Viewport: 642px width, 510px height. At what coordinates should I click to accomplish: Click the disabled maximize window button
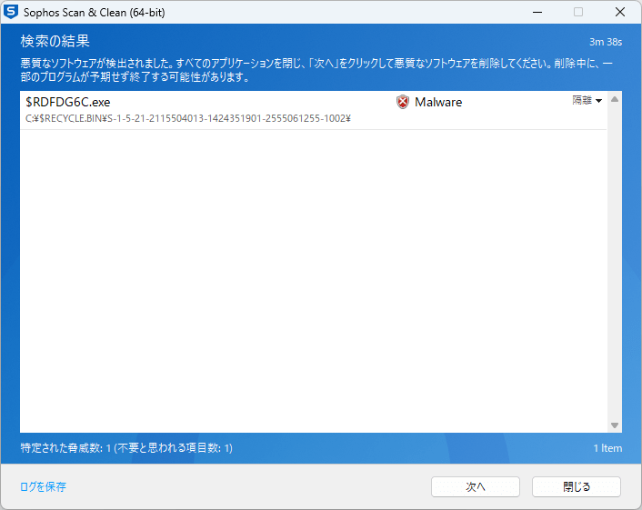coord(578,13)
